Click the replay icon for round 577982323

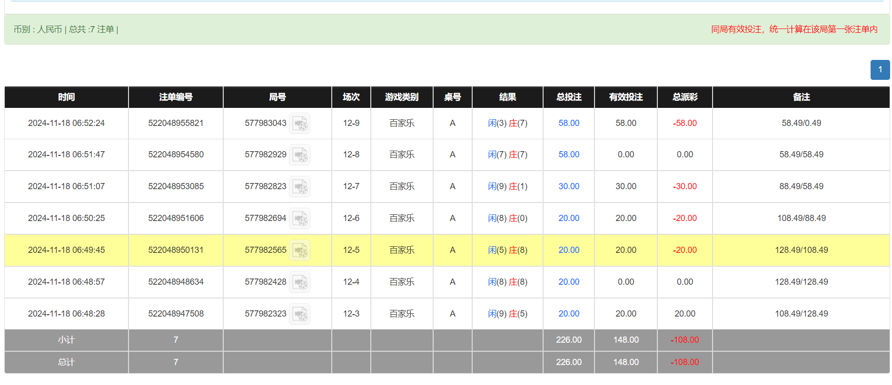click(300, 314)
